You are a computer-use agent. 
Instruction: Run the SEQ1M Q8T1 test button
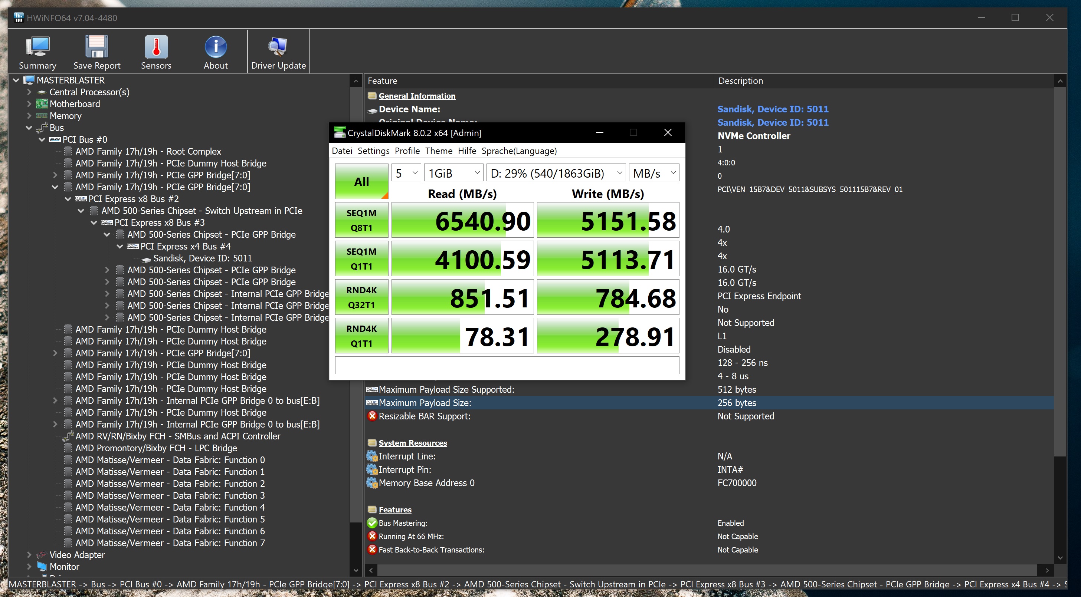tap(361, 221)
